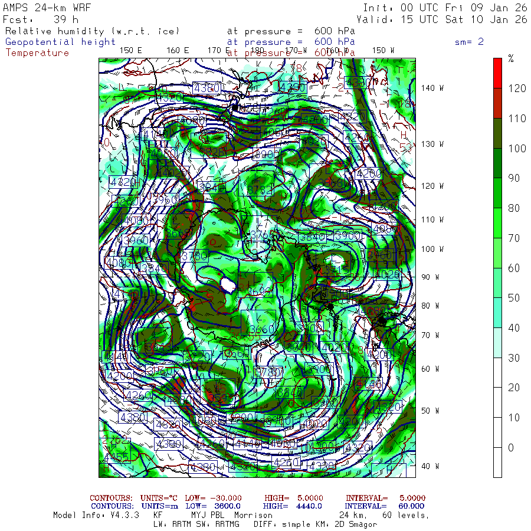Image resolution: width=531 pixels, height=531 pixels.
Task: Click the pale mint 30–40% color bar segment
Action: pos(497,343)
